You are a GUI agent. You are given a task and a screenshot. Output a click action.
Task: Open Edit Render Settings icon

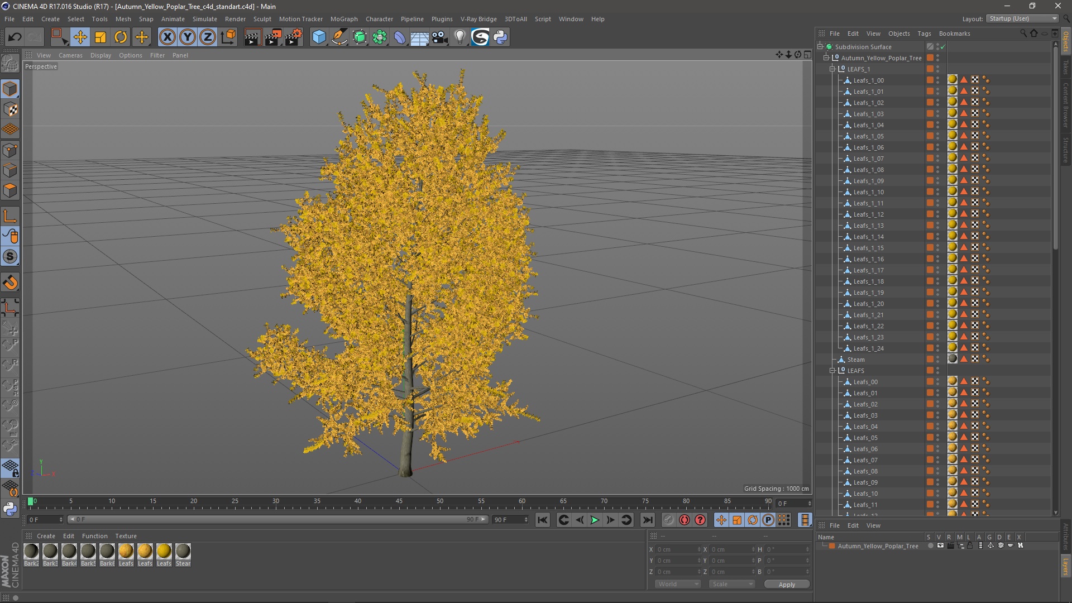click(294, 37)
